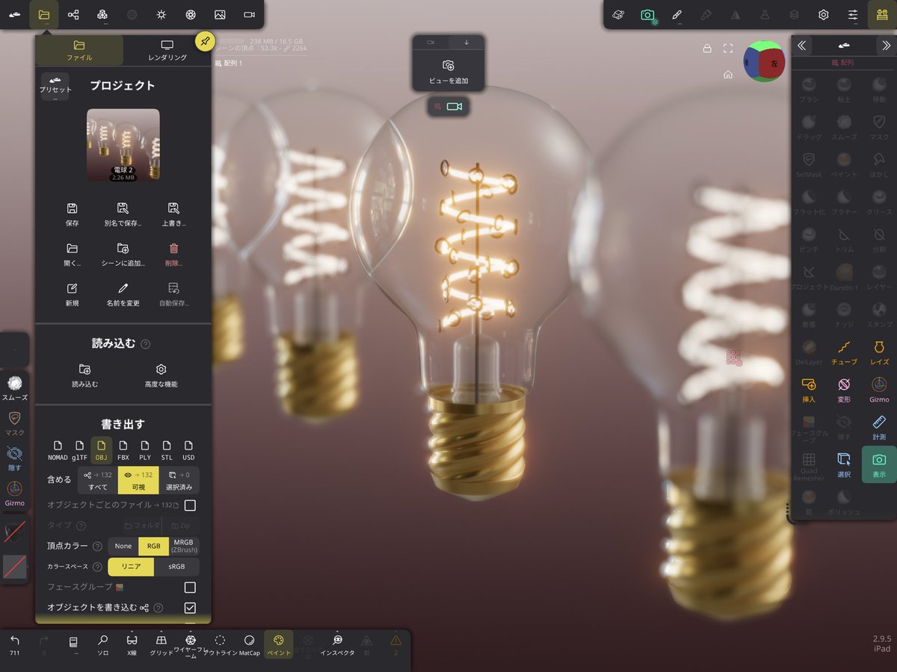The height and width of the screenshot is (672, 897).
Task: Toggle ソロ (Solo) mode
Action: point(103,644)
